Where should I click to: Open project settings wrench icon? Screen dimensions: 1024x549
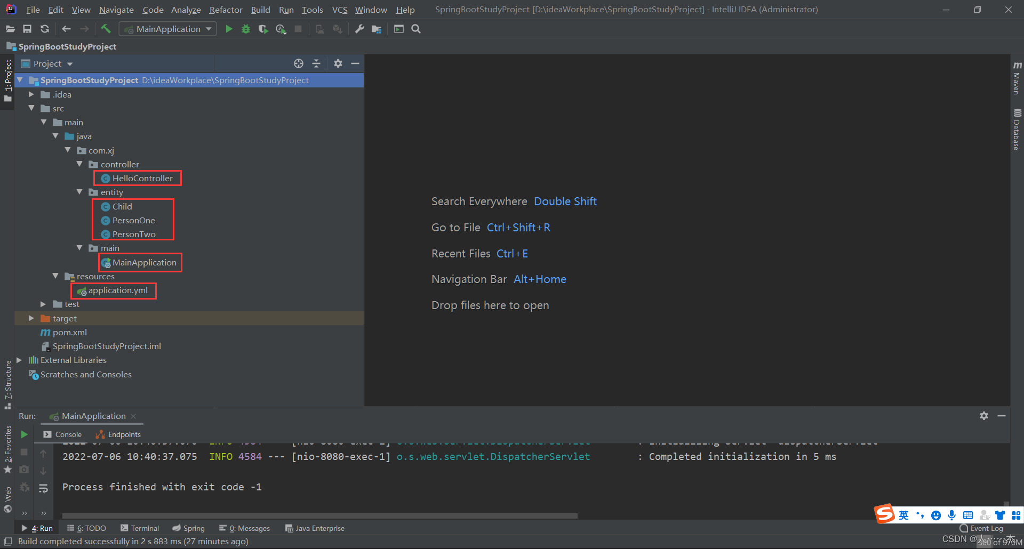(359, 29)
